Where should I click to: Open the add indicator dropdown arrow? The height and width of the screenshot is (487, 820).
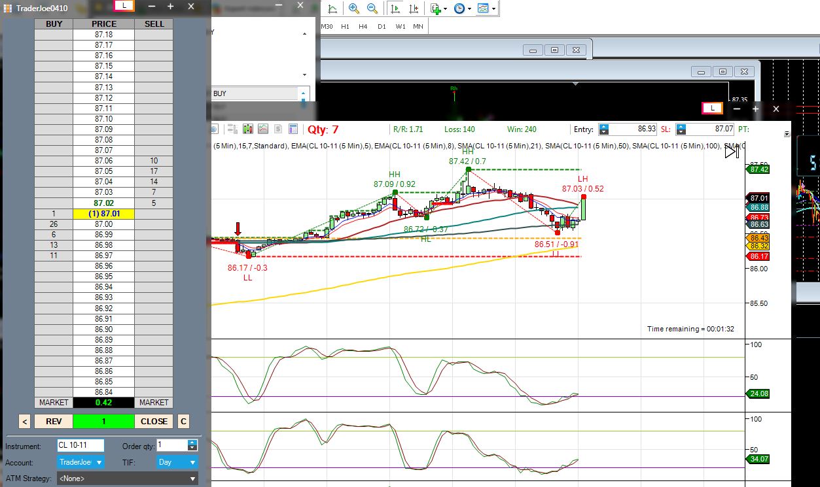click(445, 9)
